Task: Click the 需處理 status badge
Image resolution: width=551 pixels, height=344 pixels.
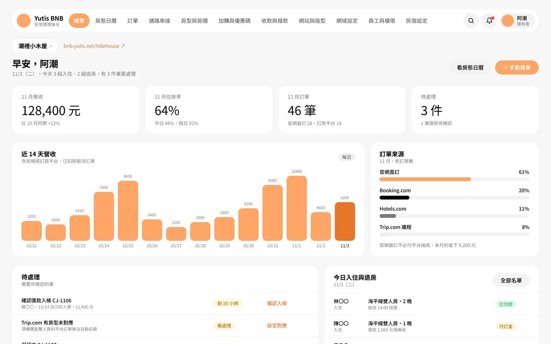Action: [x=224, y=326]
